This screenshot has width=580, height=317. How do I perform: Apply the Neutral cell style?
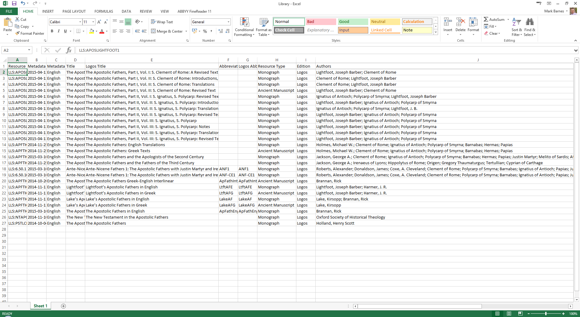tap(385, 22)
